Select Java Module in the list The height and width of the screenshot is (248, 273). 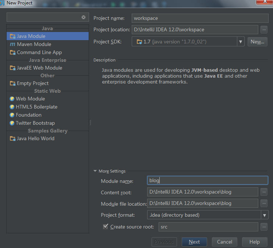pyautogui.click(x=31, y=36)
